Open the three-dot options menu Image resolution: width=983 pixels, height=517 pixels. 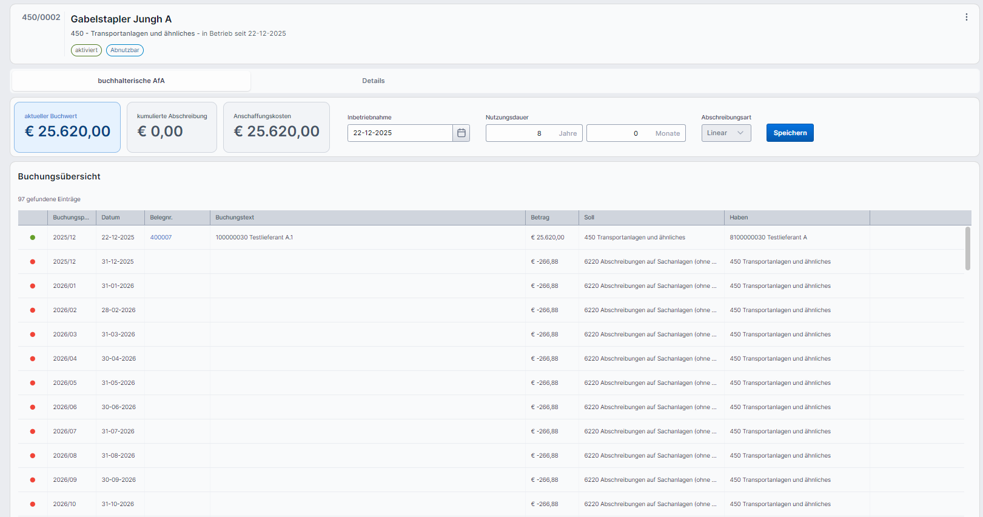click(x=966, y=17)
